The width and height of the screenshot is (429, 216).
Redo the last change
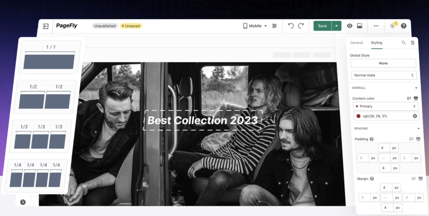[x=301, y=26]
